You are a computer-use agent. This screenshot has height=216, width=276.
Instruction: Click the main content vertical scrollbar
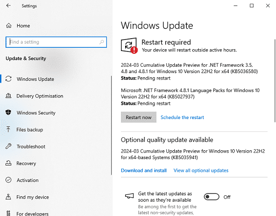pyautogui.click(x=275, y=80)
